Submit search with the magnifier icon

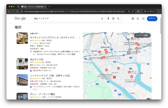coord(118,19)
